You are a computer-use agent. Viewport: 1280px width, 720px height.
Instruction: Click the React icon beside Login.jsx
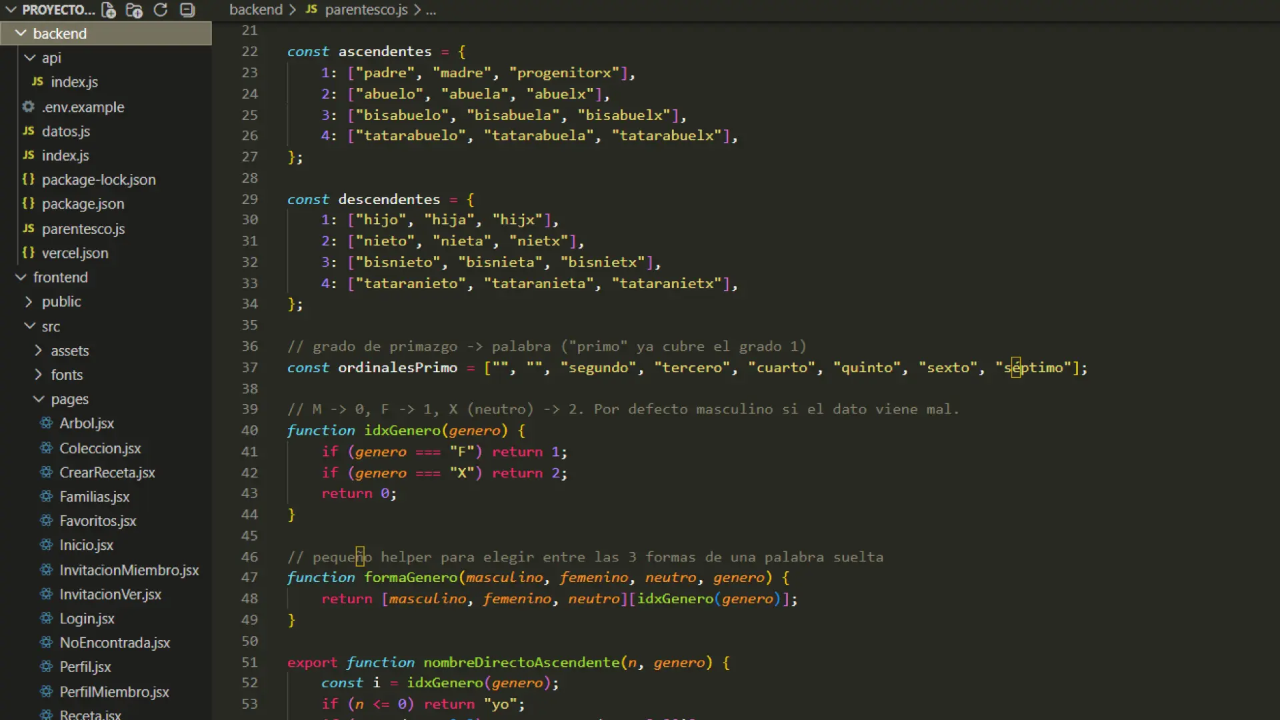tap(46, 618)
